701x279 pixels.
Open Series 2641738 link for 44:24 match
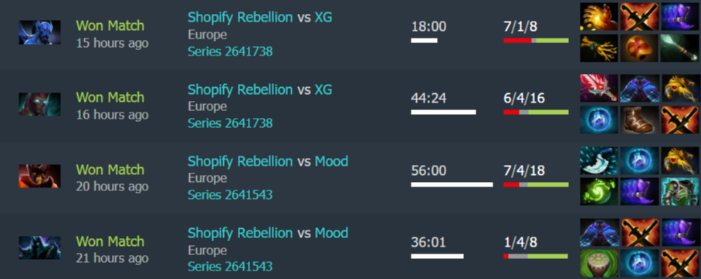click(230, 123)
